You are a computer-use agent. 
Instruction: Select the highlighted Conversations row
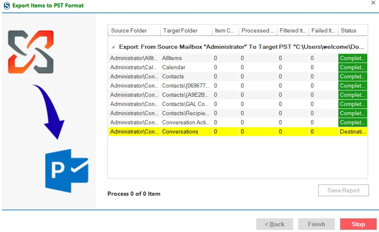click(x=238, y=132)
